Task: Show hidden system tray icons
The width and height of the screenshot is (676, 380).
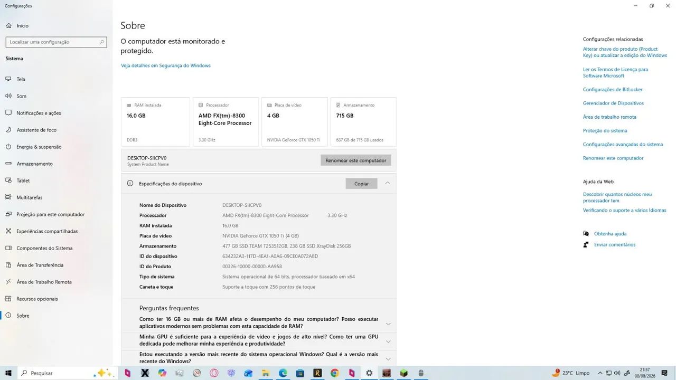Action: pyautogui.click(x=599, y=373)
